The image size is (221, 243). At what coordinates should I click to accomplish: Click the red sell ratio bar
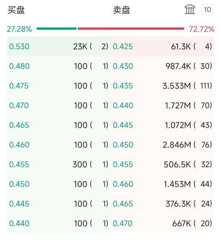(x=131, y=29)
